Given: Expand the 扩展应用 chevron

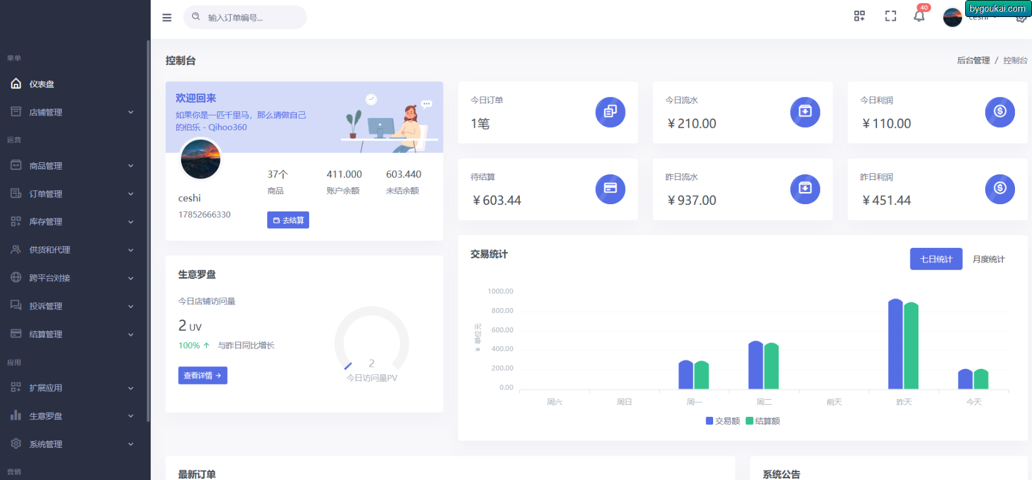Looking at the screenshot, I should [131, 388].
